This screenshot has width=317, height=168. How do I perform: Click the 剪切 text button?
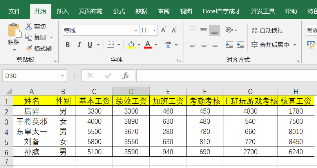40,26
